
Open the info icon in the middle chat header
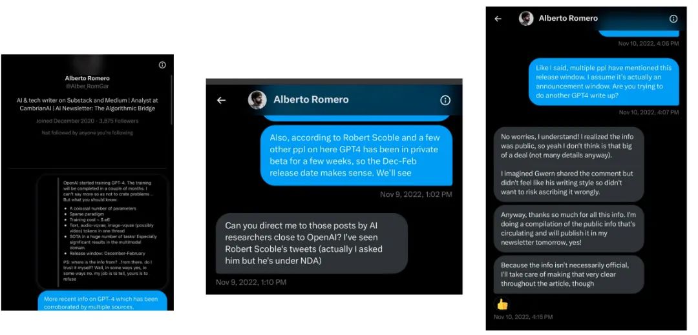click(x=445, y=100)
